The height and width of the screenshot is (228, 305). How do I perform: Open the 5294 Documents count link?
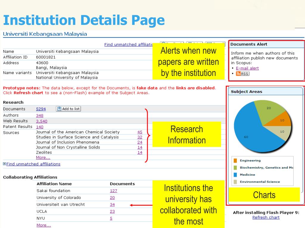[x=41, y=109]
